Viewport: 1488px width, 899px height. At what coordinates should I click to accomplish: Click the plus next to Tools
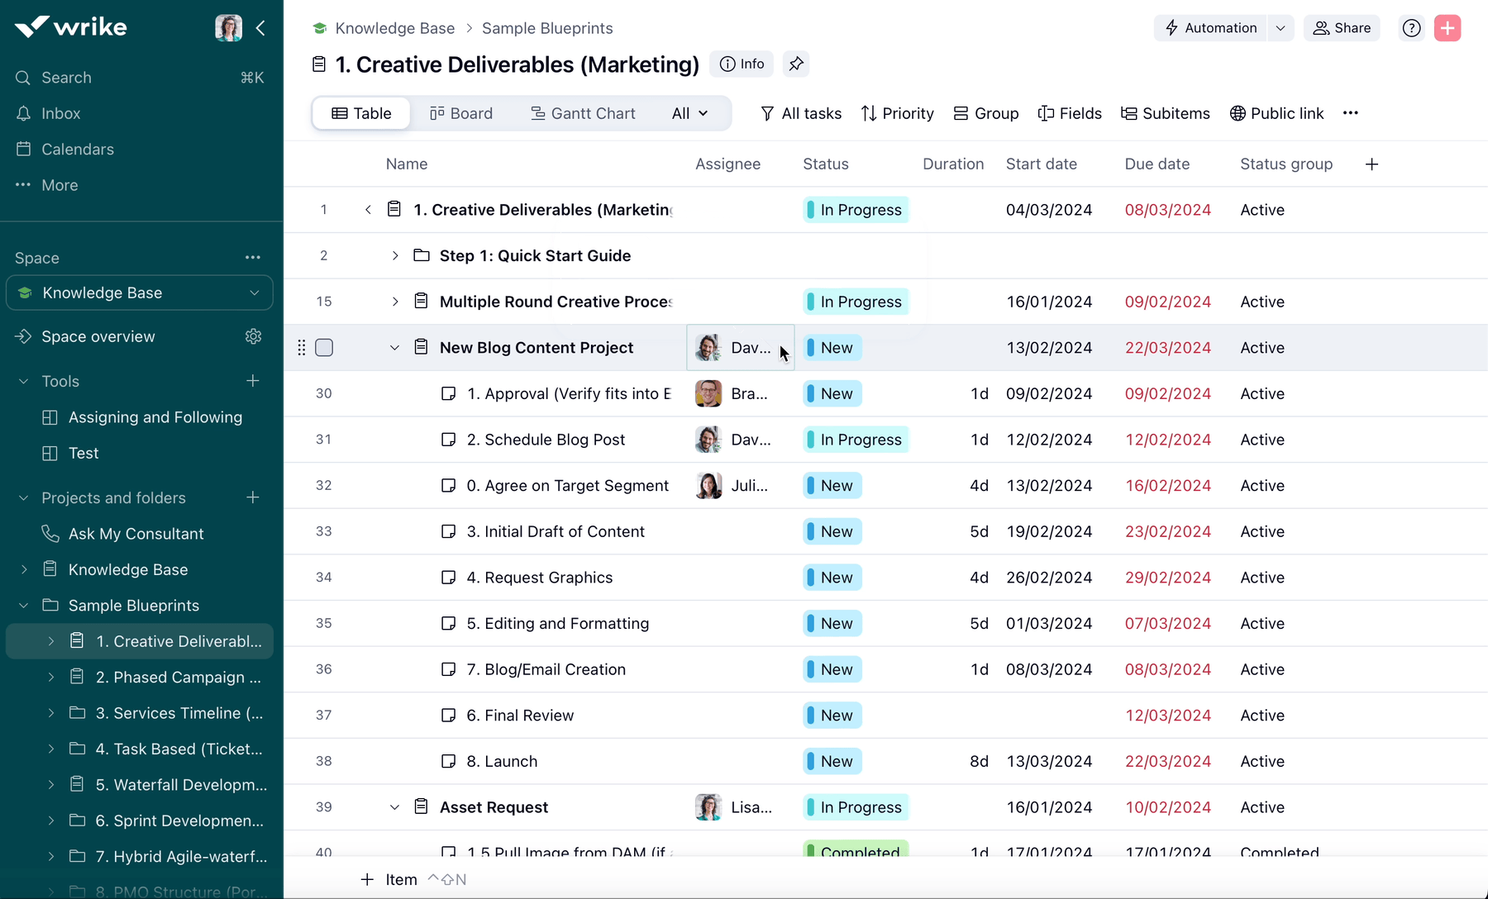253,381
